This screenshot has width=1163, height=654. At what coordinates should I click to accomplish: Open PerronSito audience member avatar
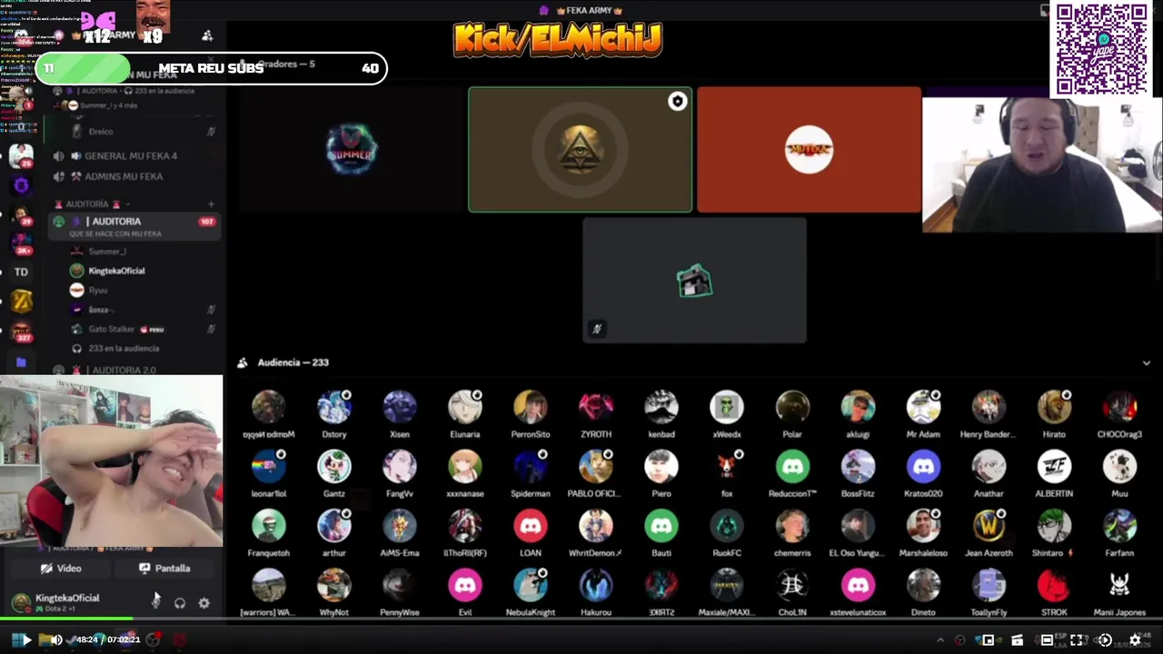(531, 408)
